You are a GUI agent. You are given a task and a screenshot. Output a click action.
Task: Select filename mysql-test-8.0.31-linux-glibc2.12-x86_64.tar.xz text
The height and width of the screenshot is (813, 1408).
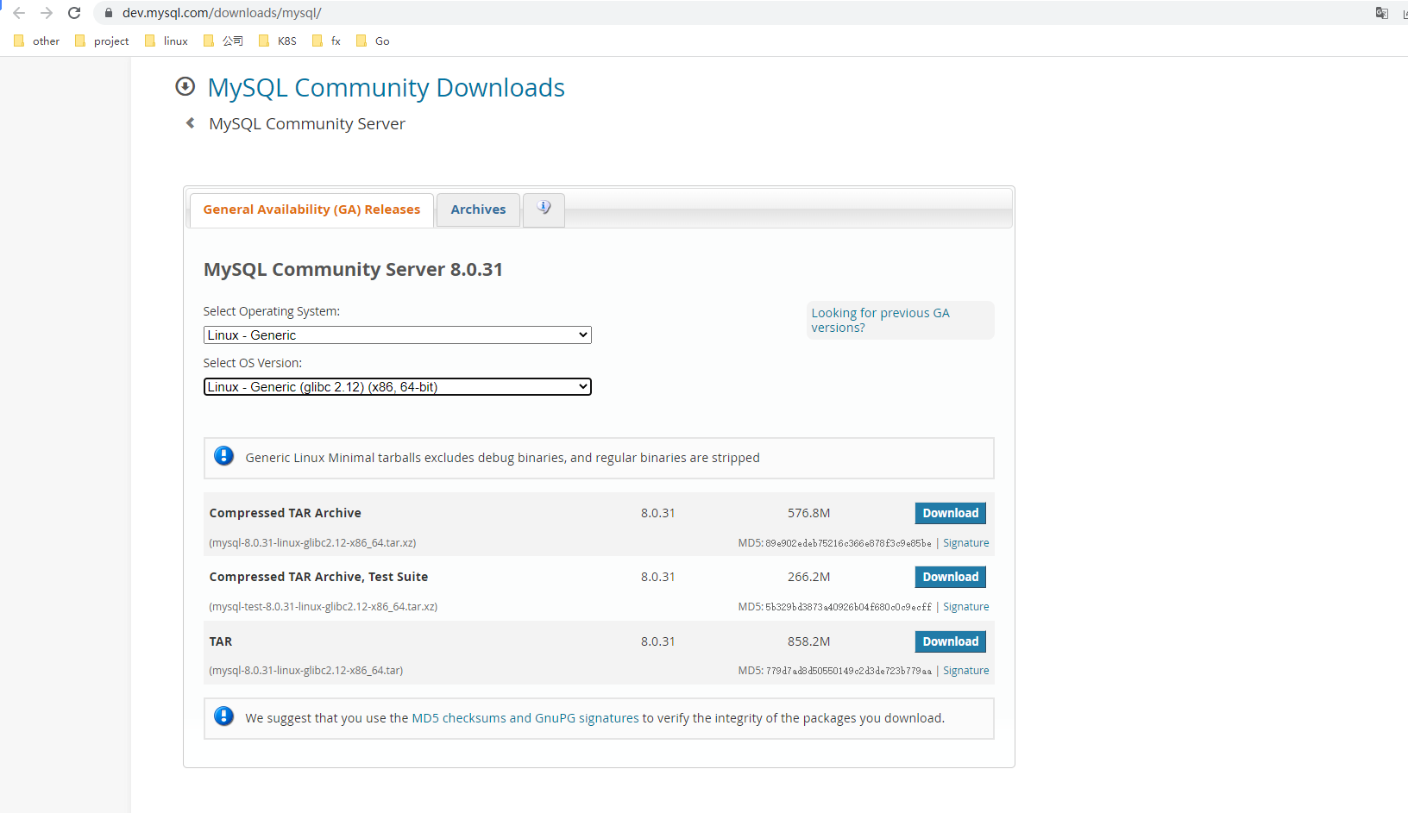(323, 607)
